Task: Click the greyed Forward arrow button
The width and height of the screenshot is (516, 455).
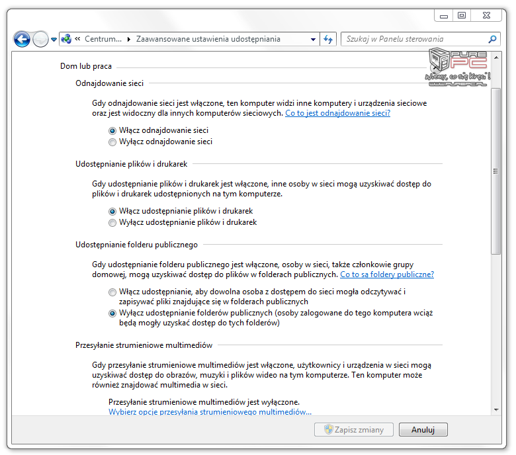Action: coord(41,40)
